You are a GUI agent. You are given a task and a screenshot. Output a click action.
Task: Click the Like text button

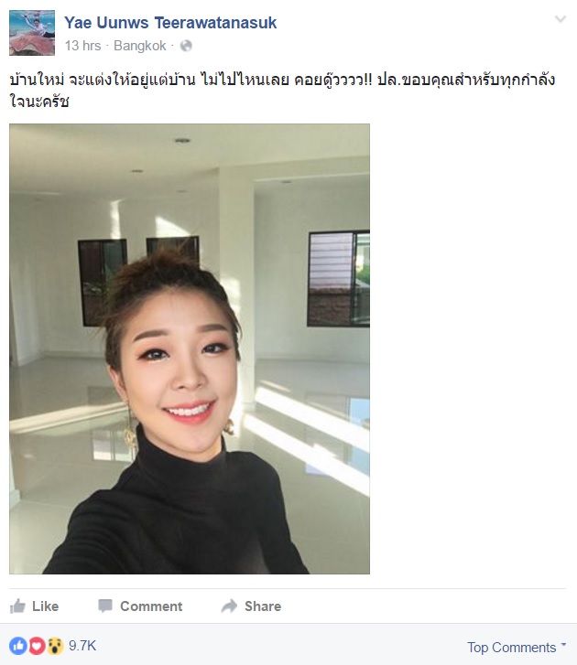tap(46, 606)
